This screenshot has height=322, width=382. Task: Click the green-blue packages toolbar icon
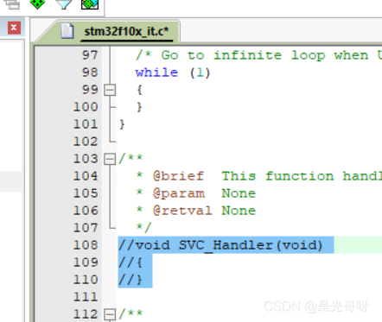pos(90,3)
